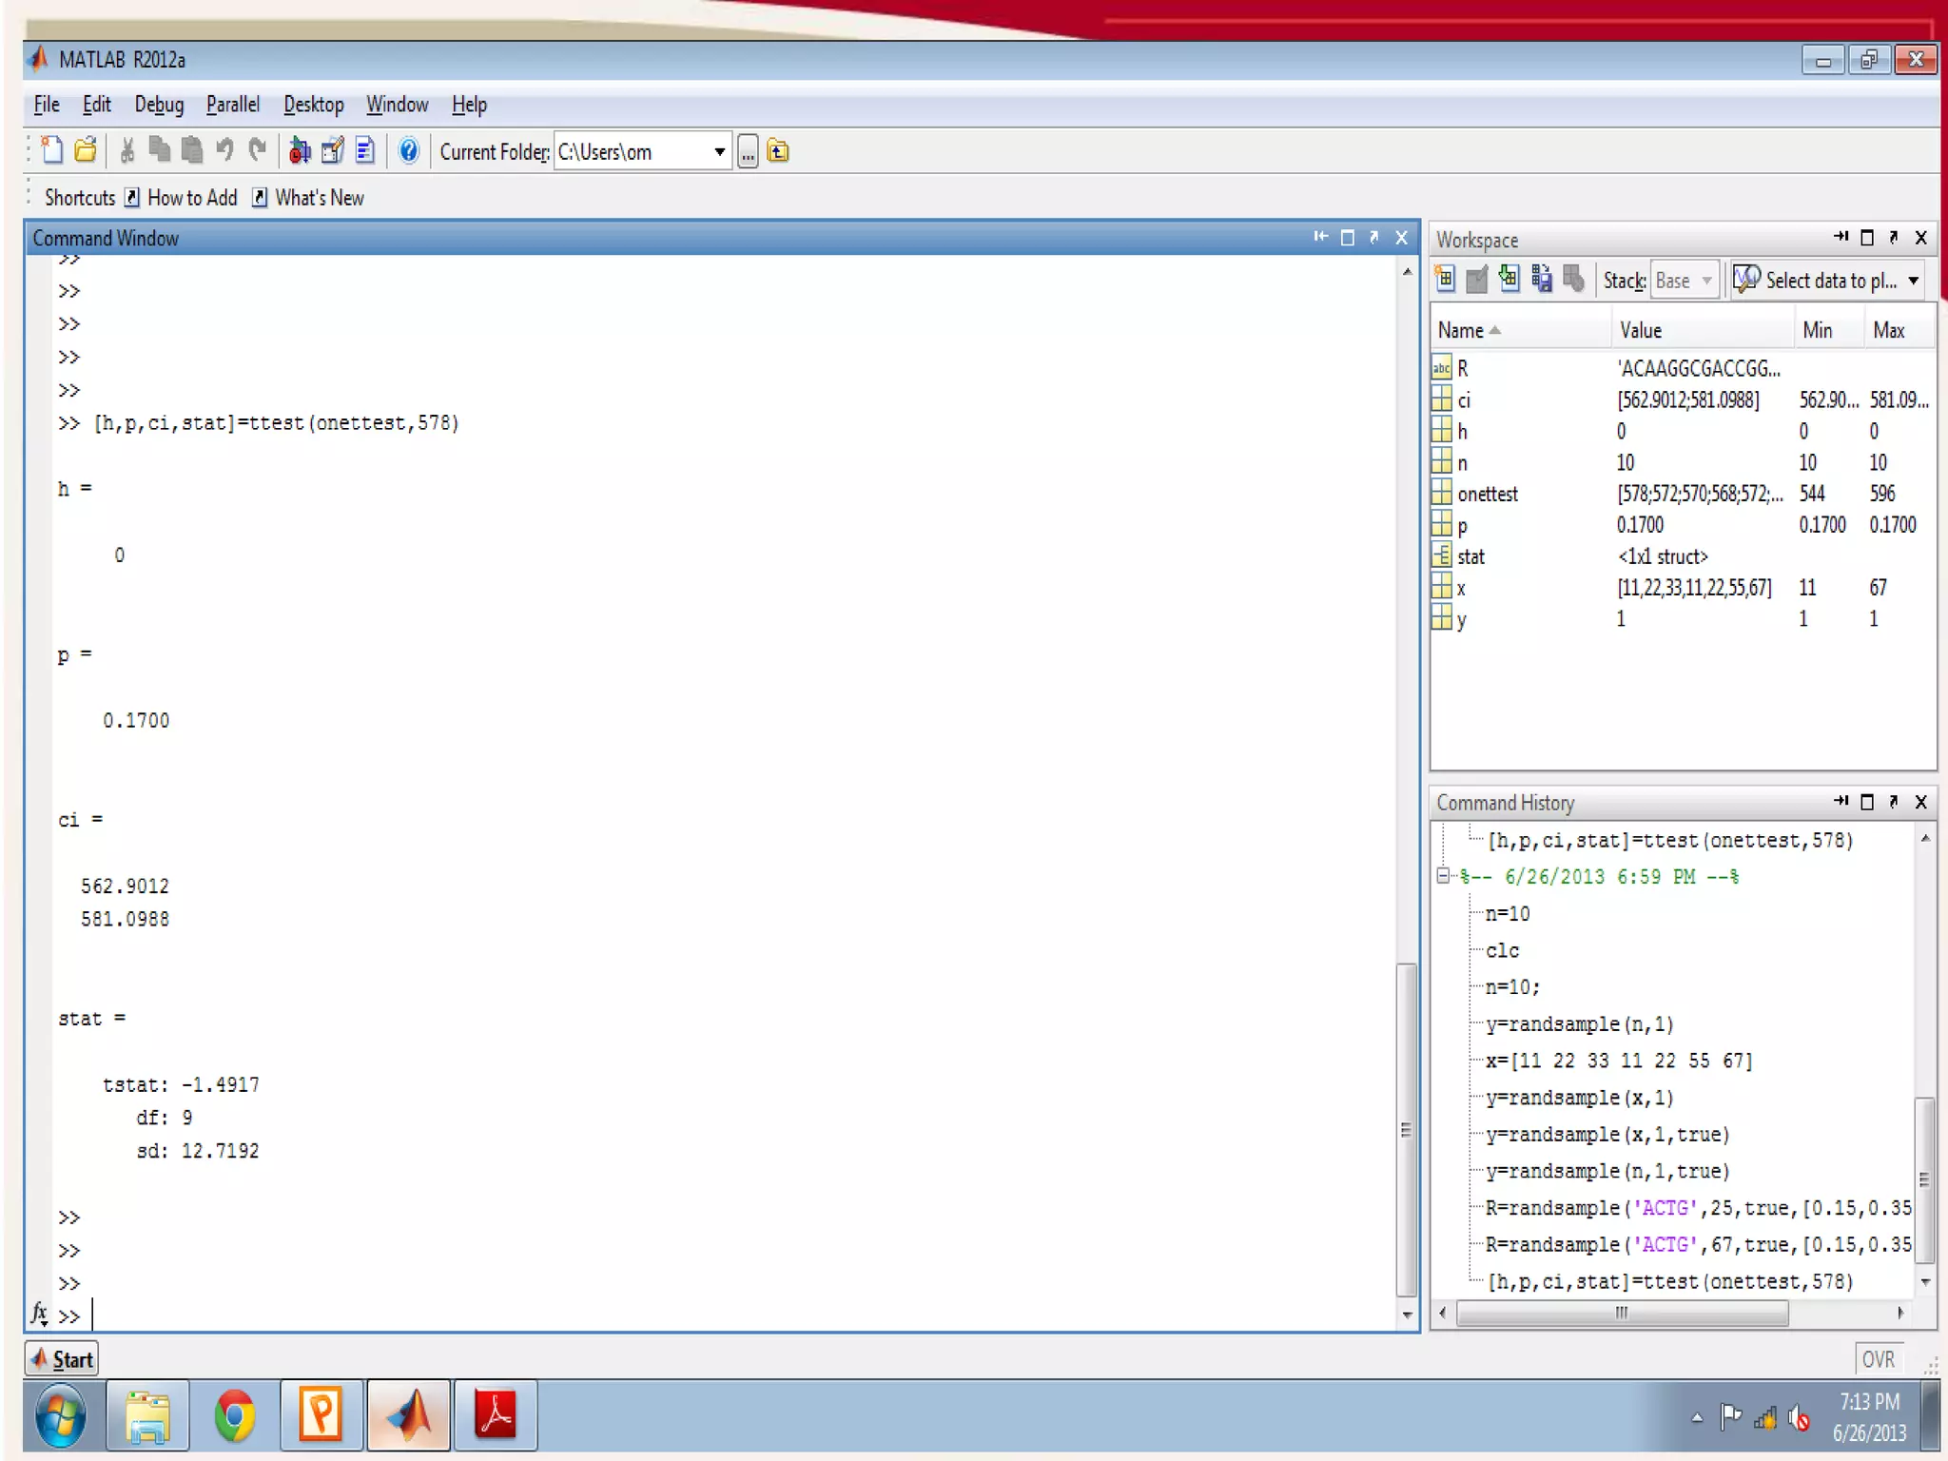Click the Command History horizontal scrollbar
This screenshot has height=1461, width=1948.
tap(1622, 1313)
